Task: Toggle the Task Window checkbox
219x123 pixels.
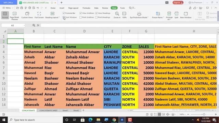Action: pos(64,17)
